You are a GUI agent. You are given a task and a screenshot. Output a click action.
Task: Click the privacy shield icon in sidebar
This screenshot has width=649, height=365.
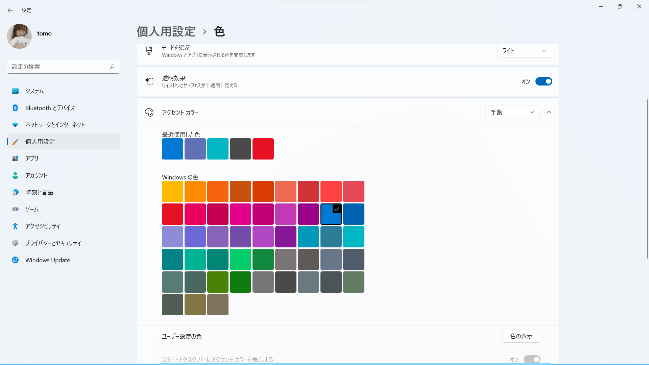15,243
